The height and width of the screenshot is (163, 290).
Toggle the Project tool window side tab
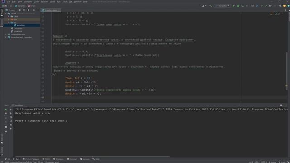[x=2, y=13]
